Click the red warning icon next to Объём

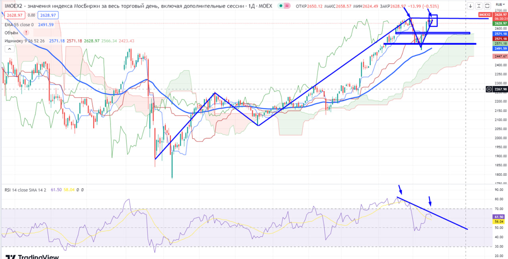coord(27,33)
